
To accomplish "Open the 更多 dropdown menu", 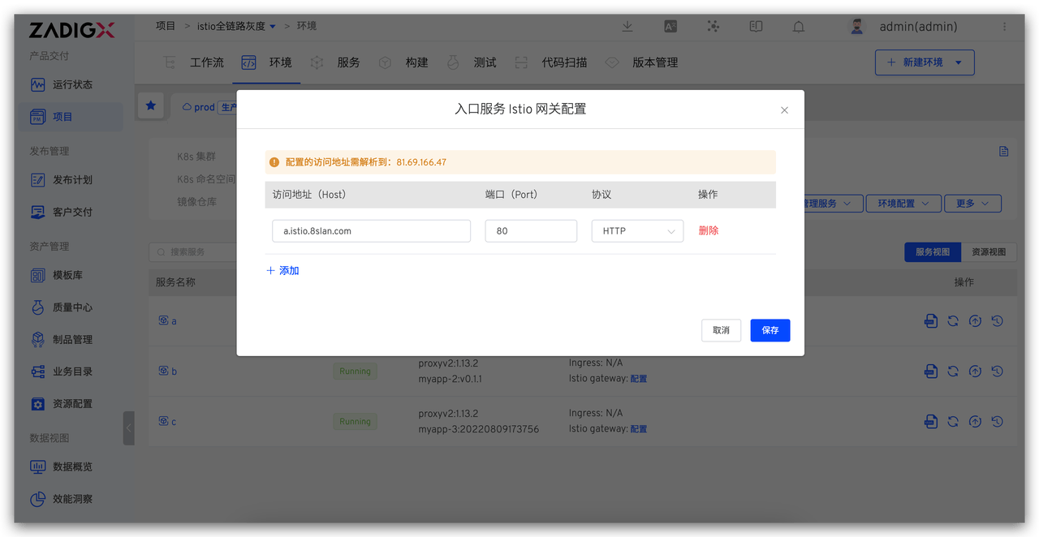I will click(x=972, y=204).
